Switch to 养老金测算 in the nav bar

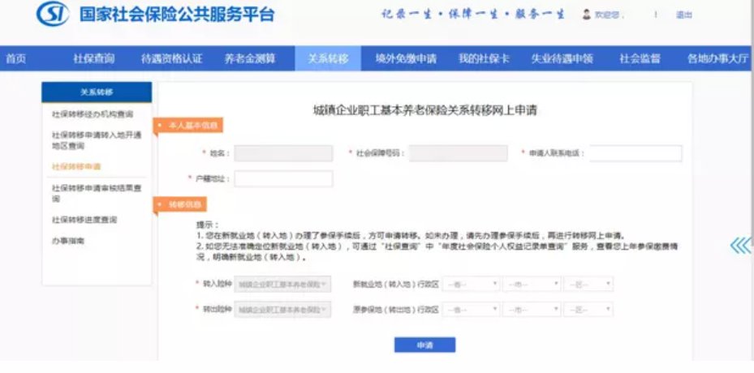249,58
